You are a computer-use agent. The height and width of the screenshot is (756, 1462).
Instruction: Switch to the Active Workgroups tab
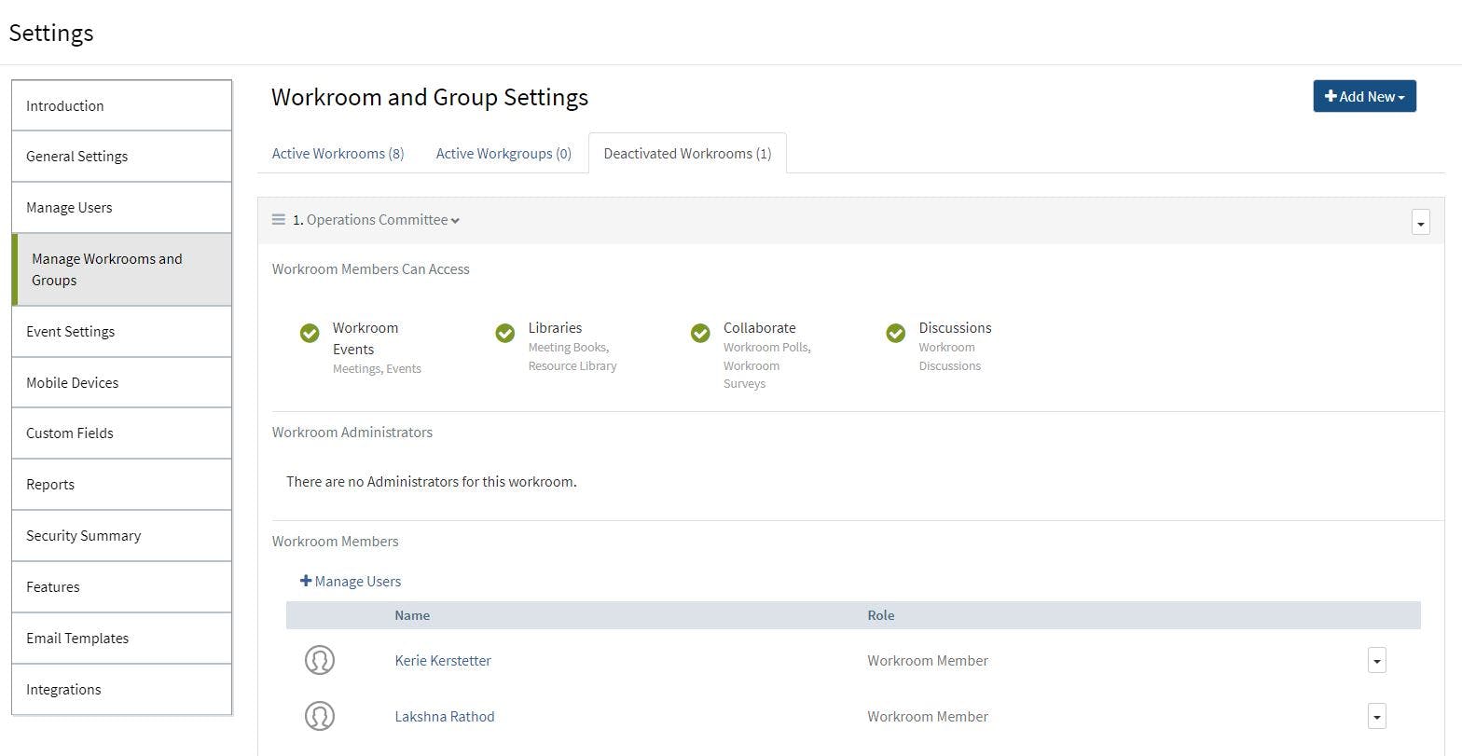(503, 154)
